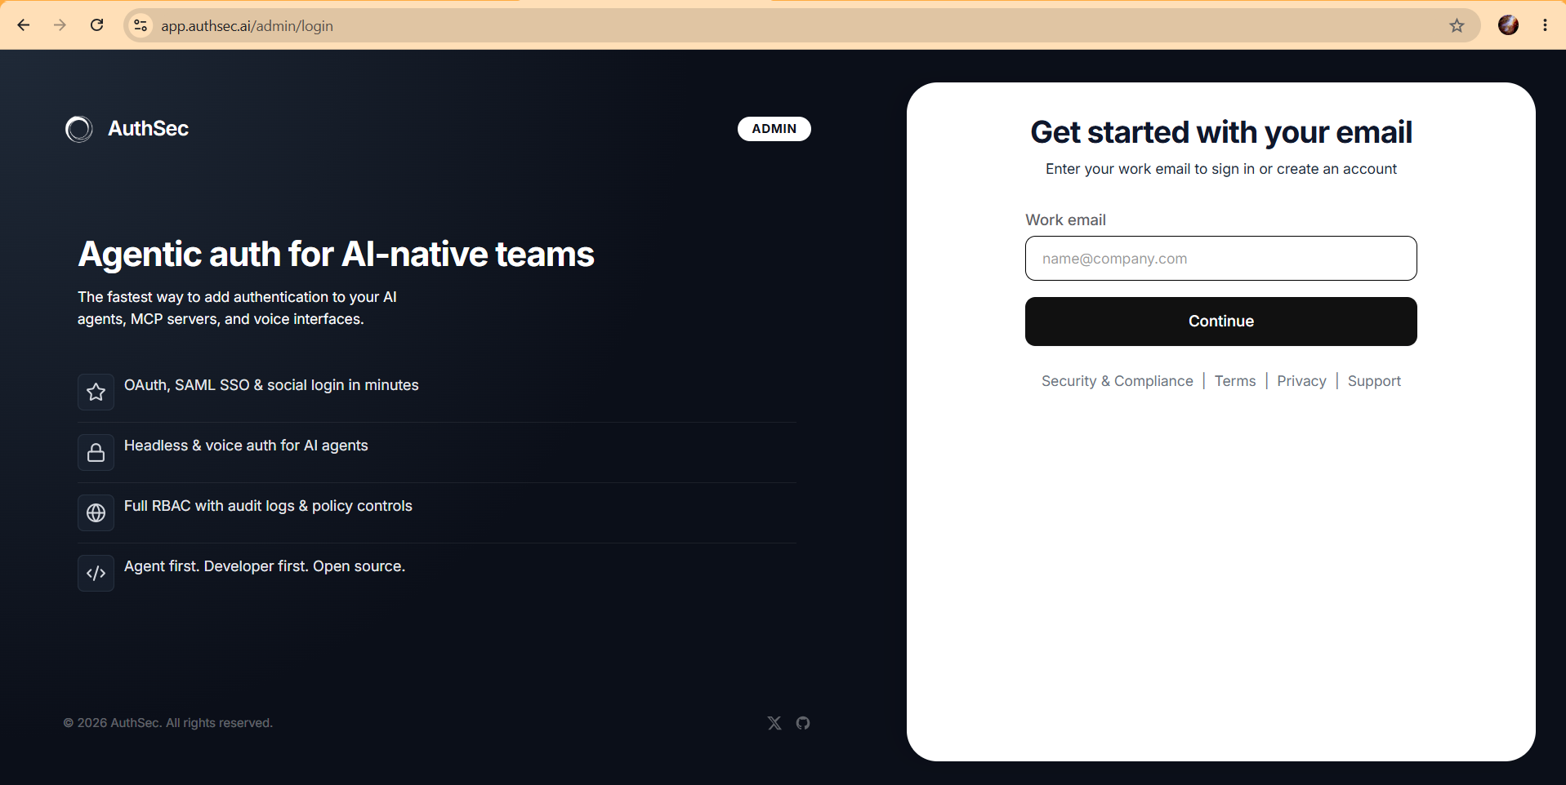The height and width of the screenshot is (785, 1566).
Task: Click 'The fastest way to add authentication' paragraph
Action: [x=237, y=308]
